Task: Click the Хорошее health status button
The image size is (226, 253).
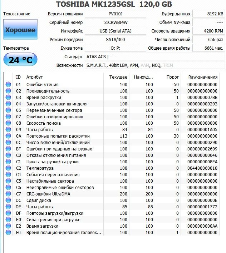Action: [x=20, y=29]
